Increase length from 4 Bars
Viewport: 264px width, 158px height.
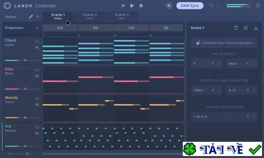click(x=219, y=90)
